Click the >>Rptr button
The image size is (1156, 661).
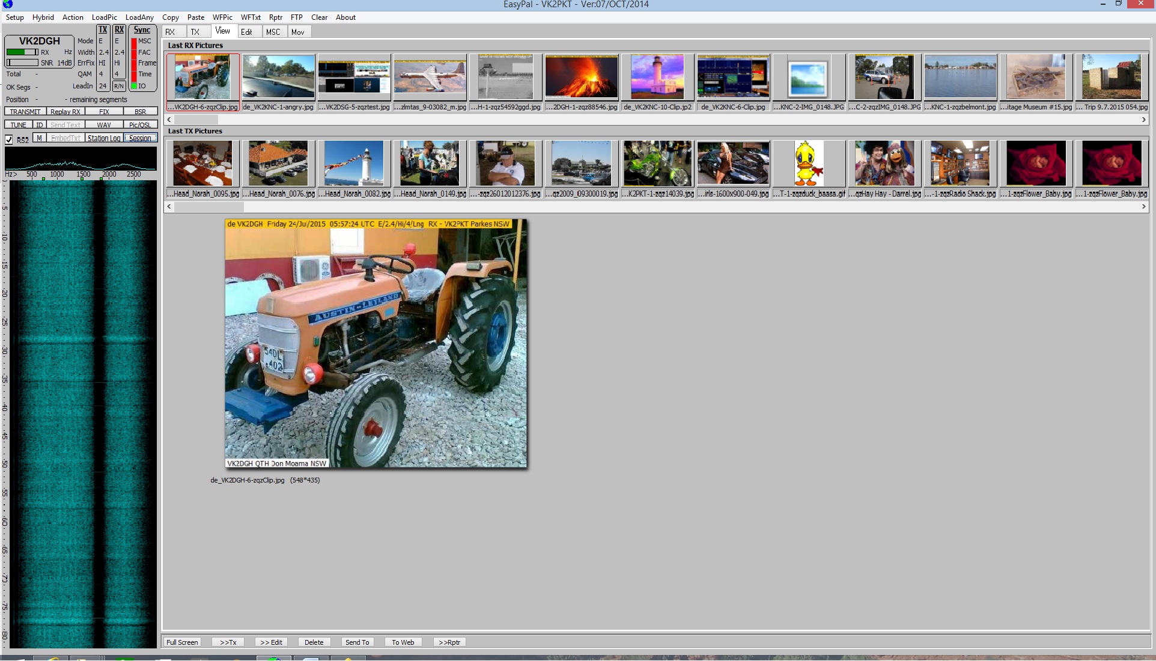tap(449, 642)
